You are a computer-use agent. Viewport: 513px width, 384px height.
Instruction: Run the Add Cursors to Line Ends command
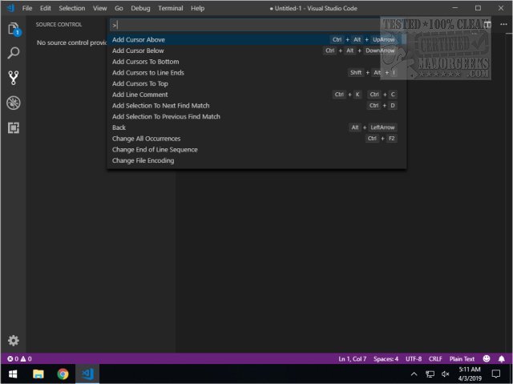256,73
